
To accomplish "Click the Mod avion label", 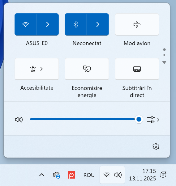I will (137, 43).
